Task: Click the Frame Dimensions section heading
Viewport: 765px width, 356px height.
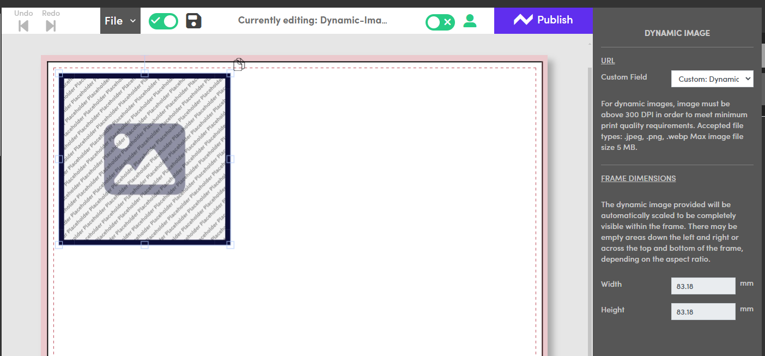Action: click(638, 178)
